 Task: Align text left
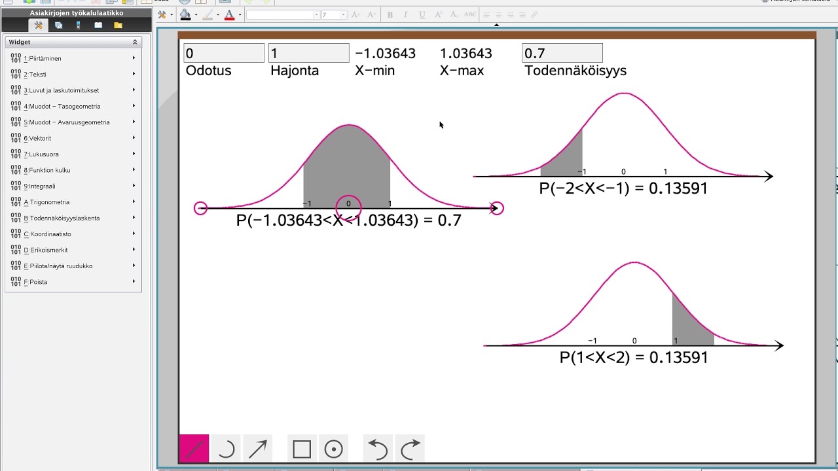(x=487, y=14)
